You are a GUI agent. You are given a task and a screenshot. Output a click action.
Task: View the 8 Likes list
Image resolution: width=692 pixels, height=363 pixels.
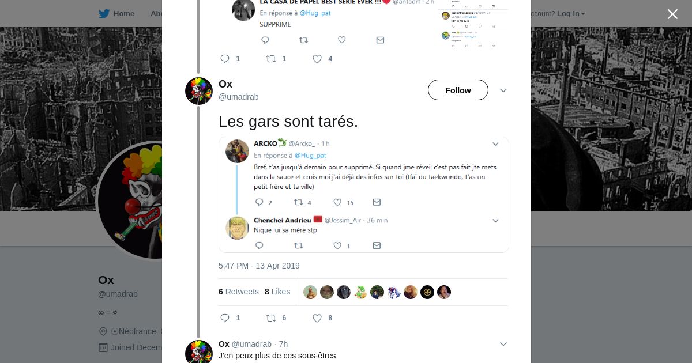(277, 292)
